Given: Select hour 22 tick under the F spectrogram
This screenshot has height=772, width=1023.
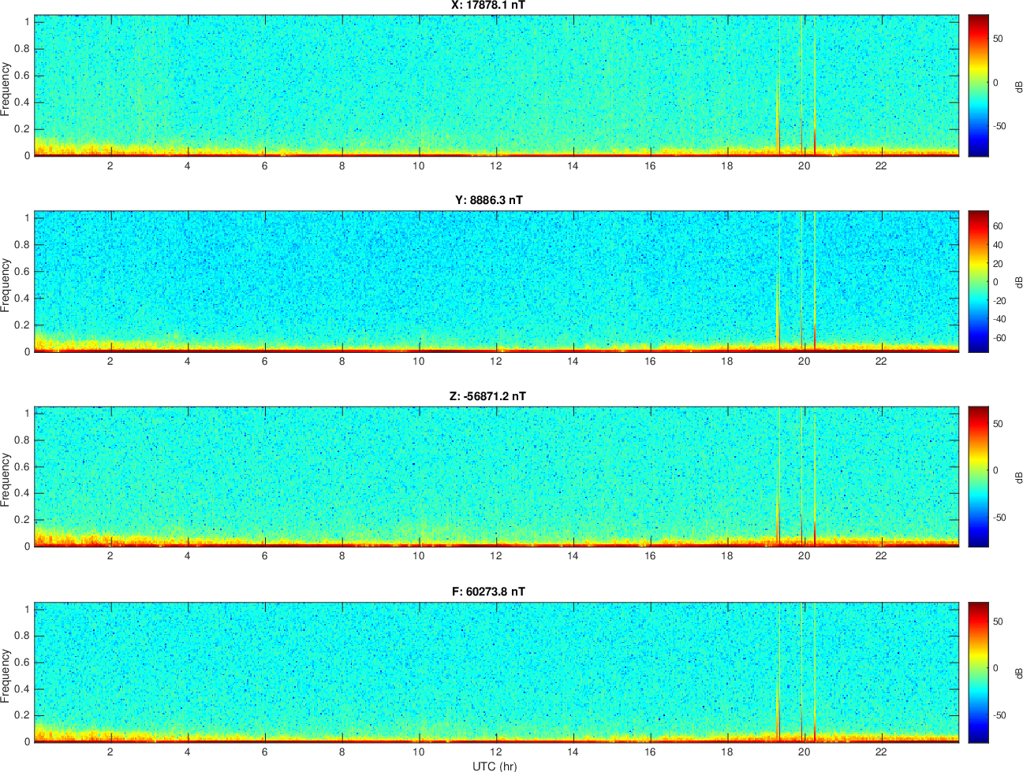Looking at the screenshot, I should (881, 752).
